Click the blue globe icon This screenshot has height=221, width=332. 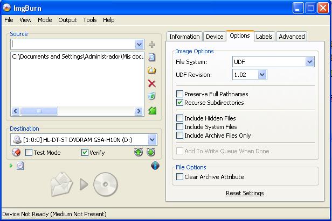point(155,166)
